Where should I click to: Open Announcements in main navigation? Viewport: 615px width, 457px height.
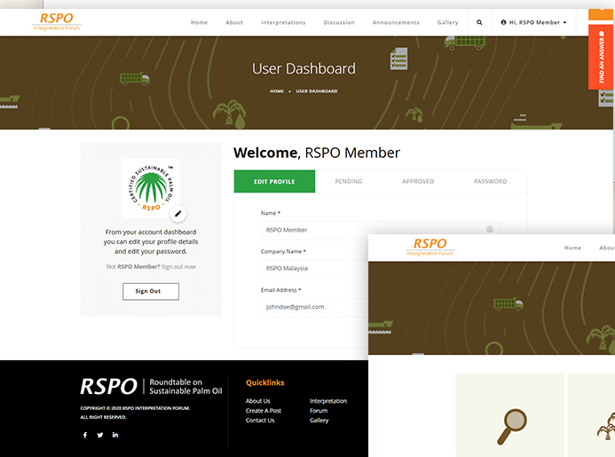coord(396,22)
